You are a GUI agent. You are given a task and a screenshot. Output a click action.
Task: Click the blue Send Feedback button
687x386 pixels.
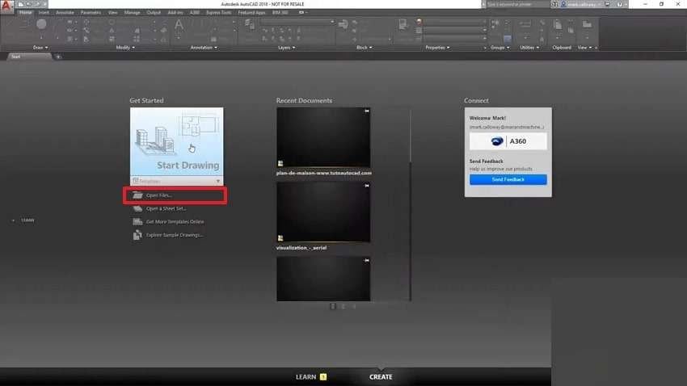(508, 179)
